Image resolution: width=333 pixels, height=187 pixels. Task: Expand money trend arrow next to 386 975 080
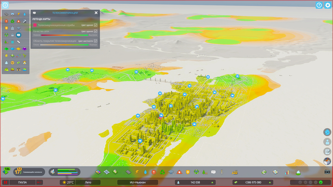270,182
